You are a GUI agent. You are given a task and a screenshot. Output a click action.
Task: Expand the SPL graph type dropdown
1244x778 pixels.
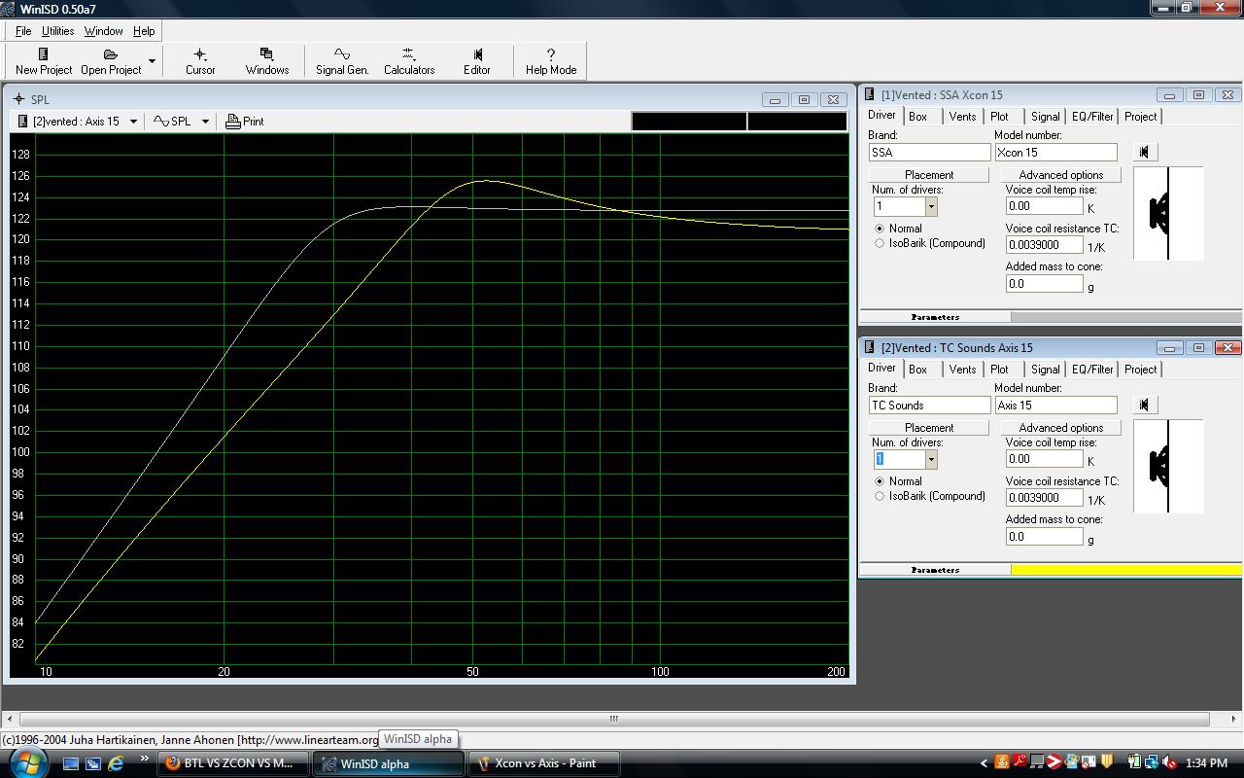205,122
